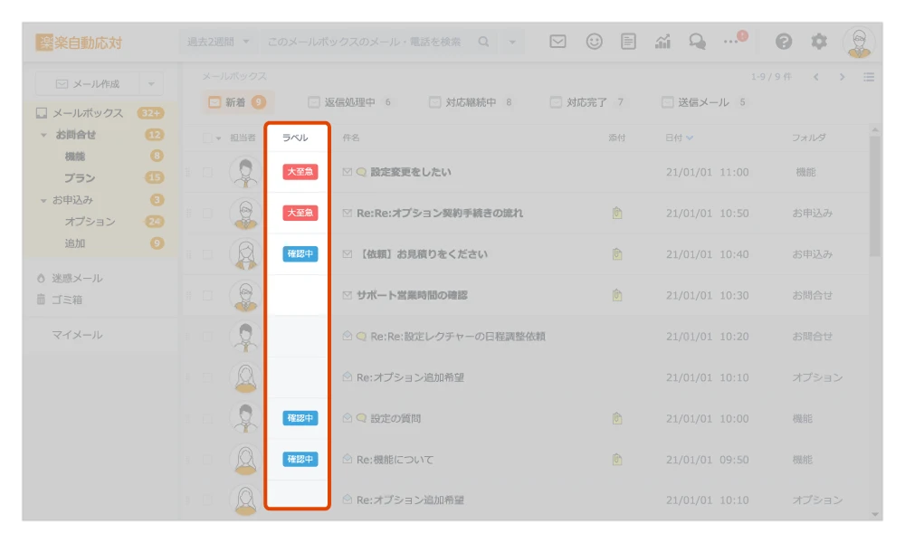
Task: Click the search magnifier icon
Action: pyautogui.click(x=483, y=42)
